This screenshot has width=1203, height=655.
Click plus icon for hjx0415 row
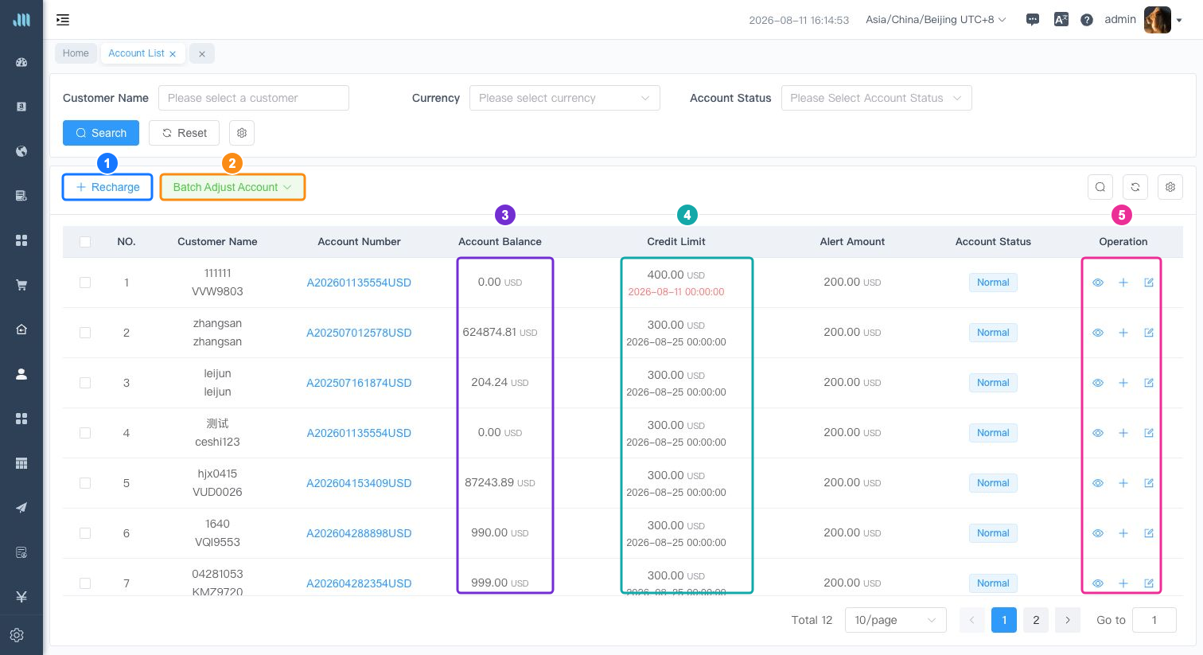coord(1123,483)
